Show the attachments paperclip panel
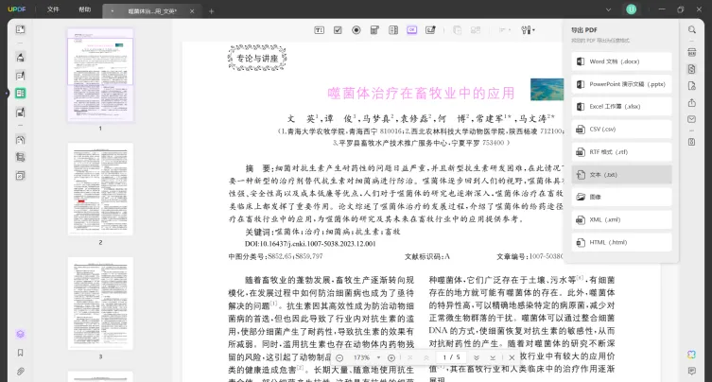 point(20,372)
